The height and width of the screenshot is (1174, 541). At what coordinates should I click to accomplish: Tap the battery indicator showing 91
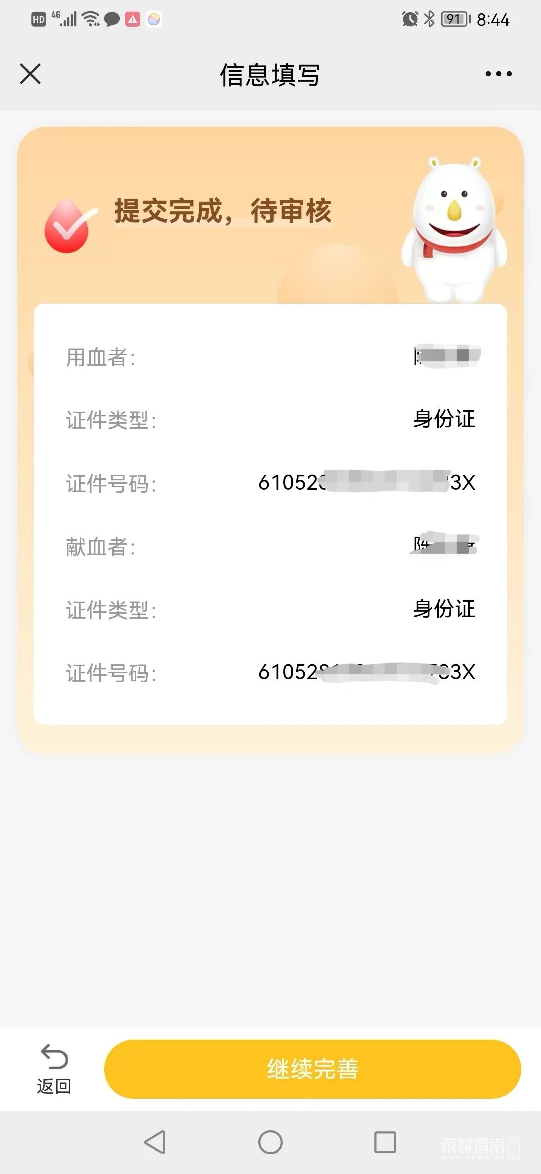point(456,19)
